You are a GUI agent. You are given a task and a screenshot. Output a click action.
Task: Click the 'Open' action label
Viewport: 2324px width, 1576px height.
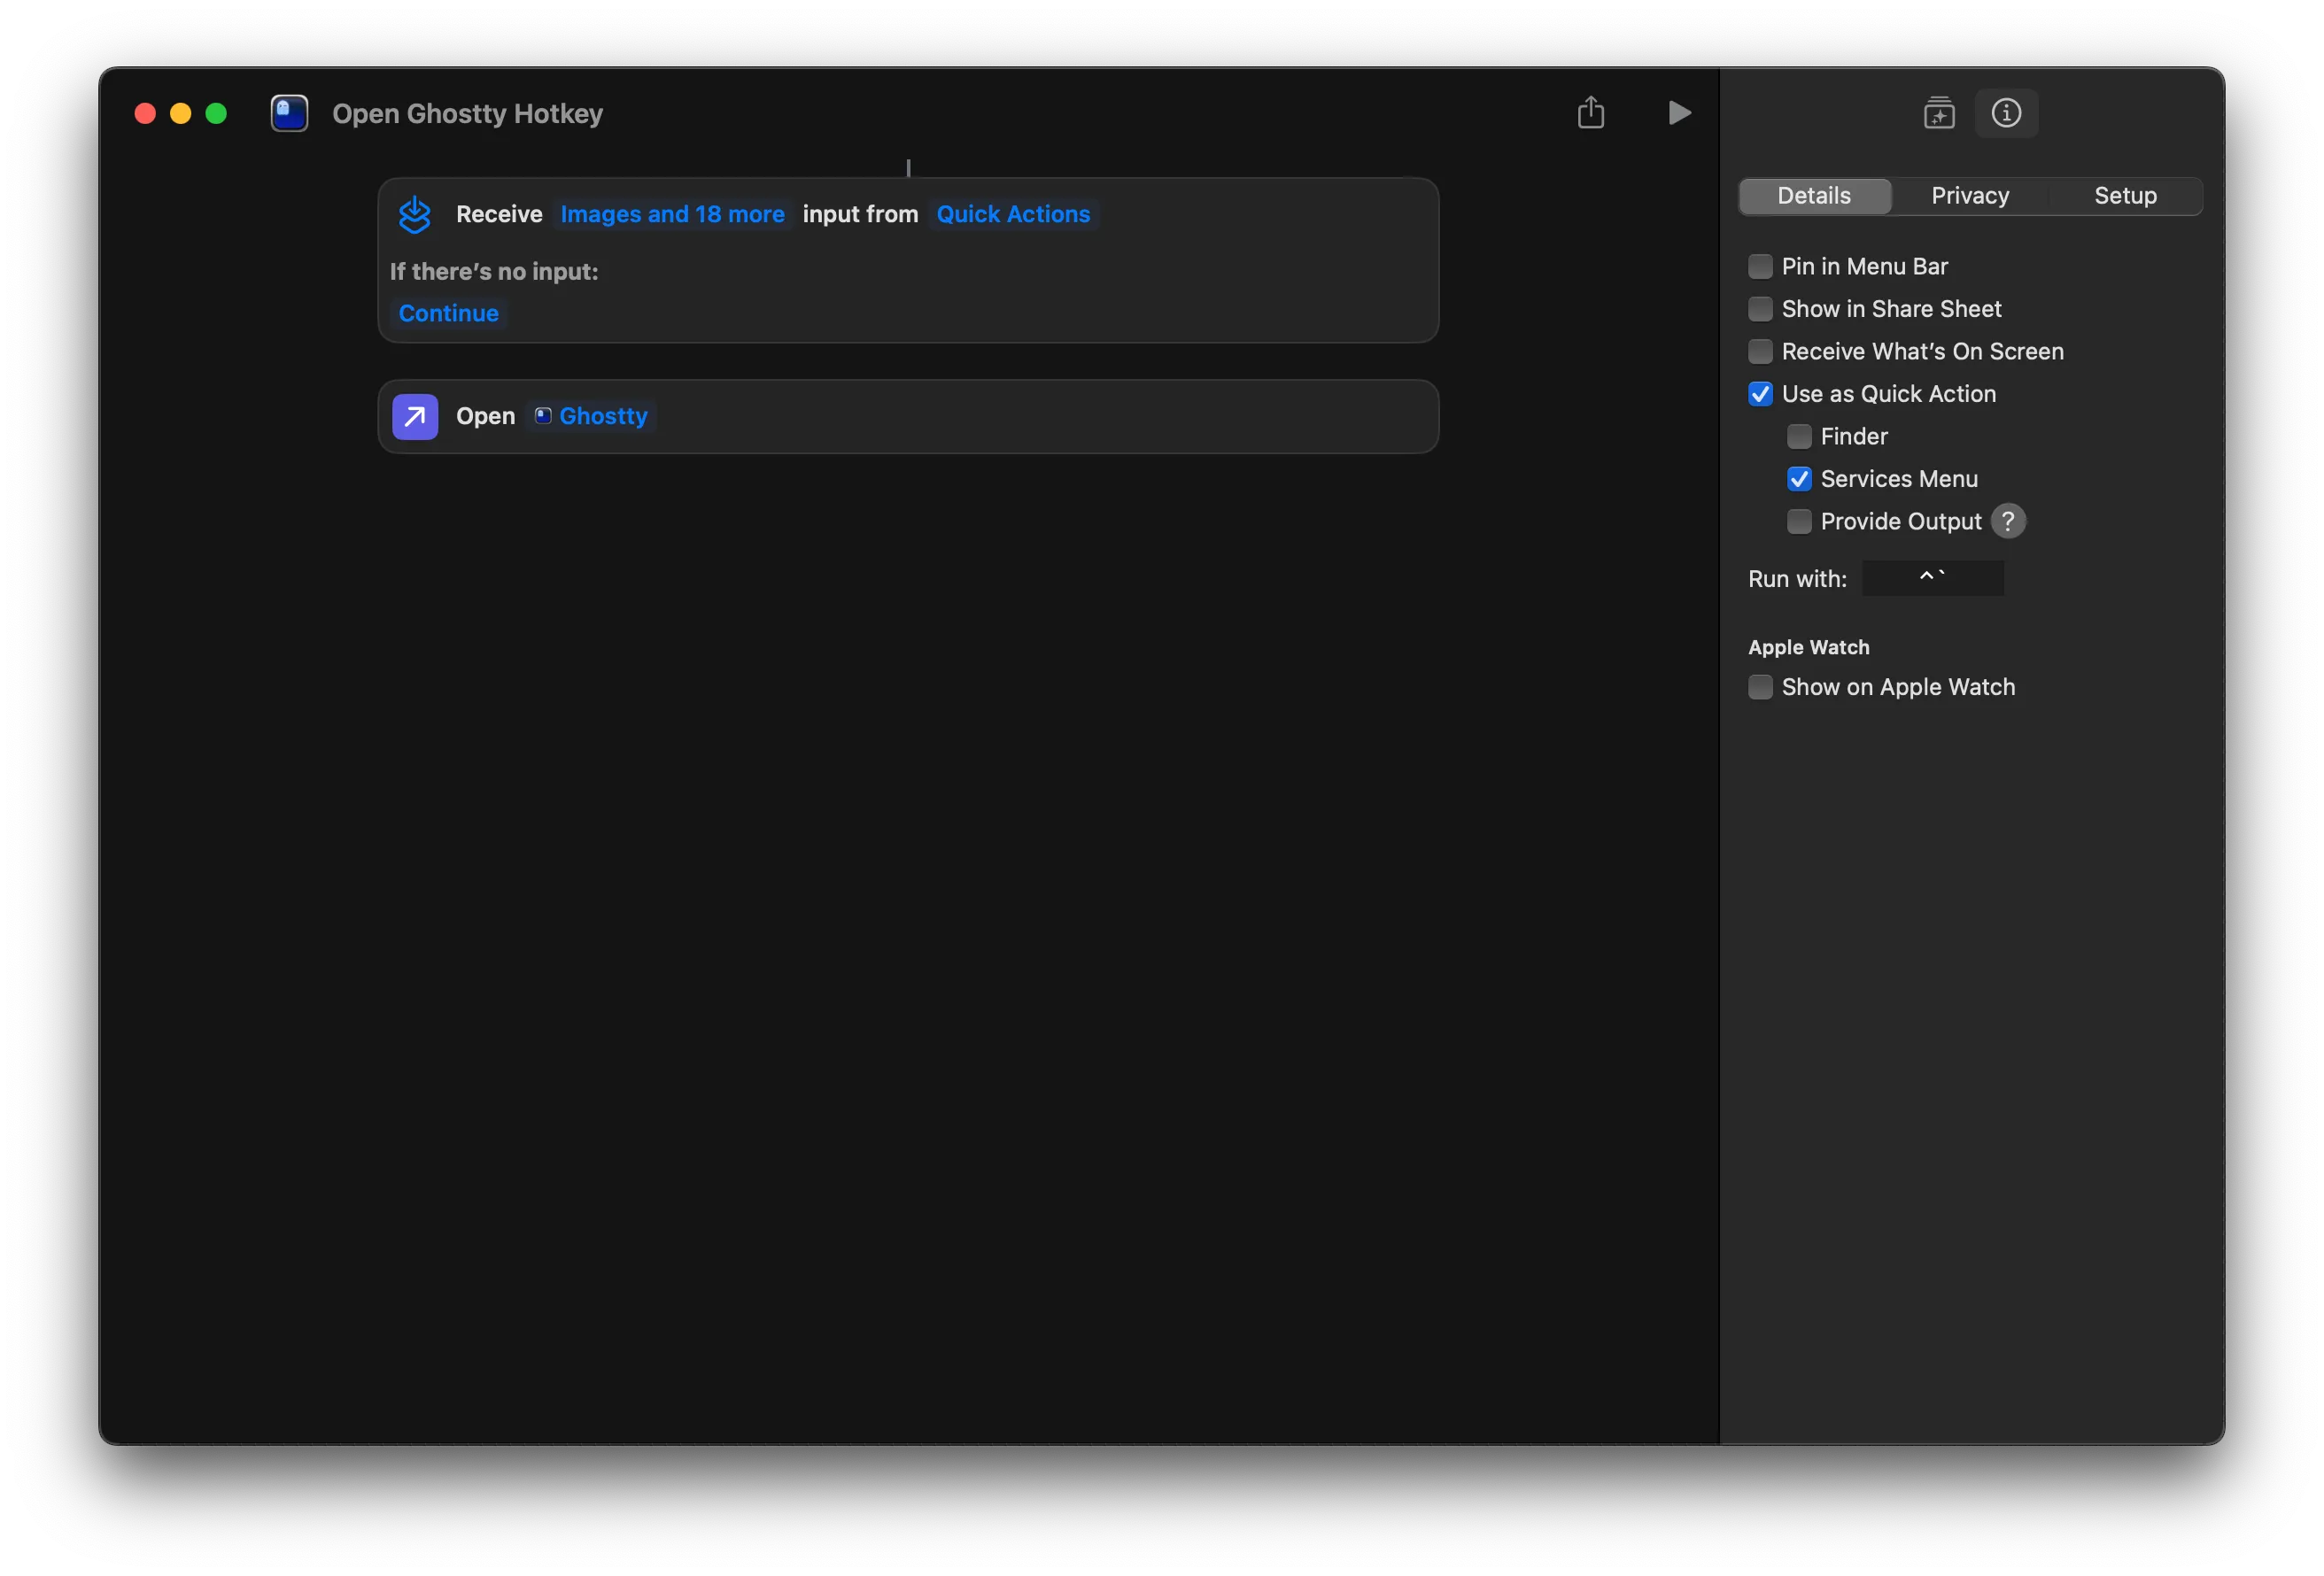485,416
